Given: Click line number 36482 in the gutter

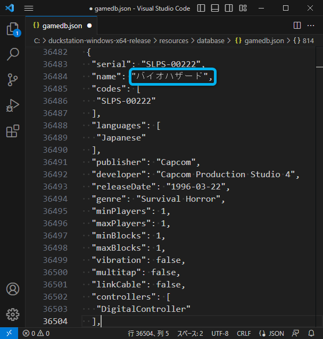Looking at the screenshot, I should (55, 52).
